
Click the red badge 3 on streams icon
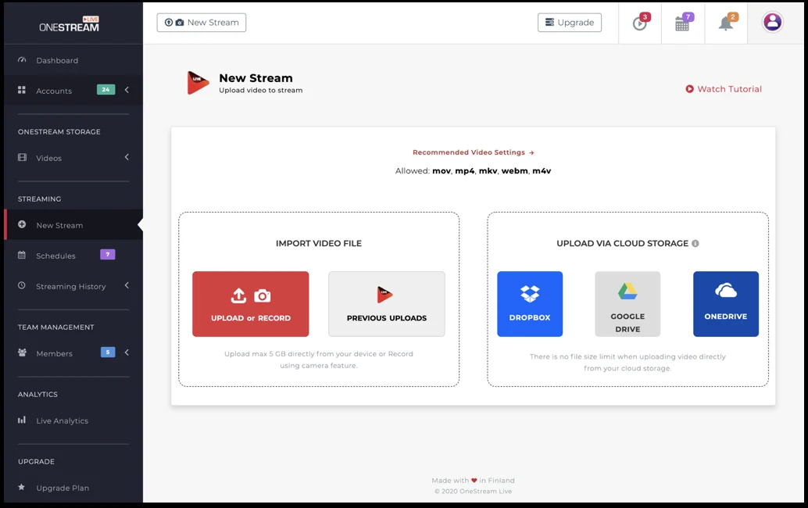[x=645, y=17]
